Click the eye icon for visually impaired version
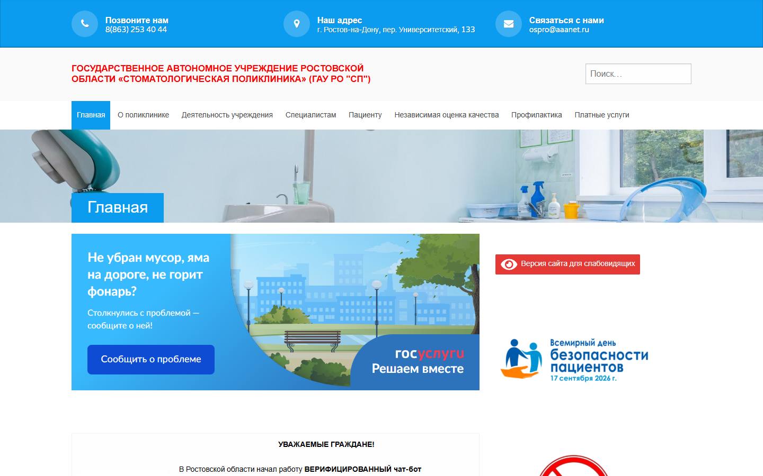Image resolution: width=763 pixels, height=476 pixels. 509,264
